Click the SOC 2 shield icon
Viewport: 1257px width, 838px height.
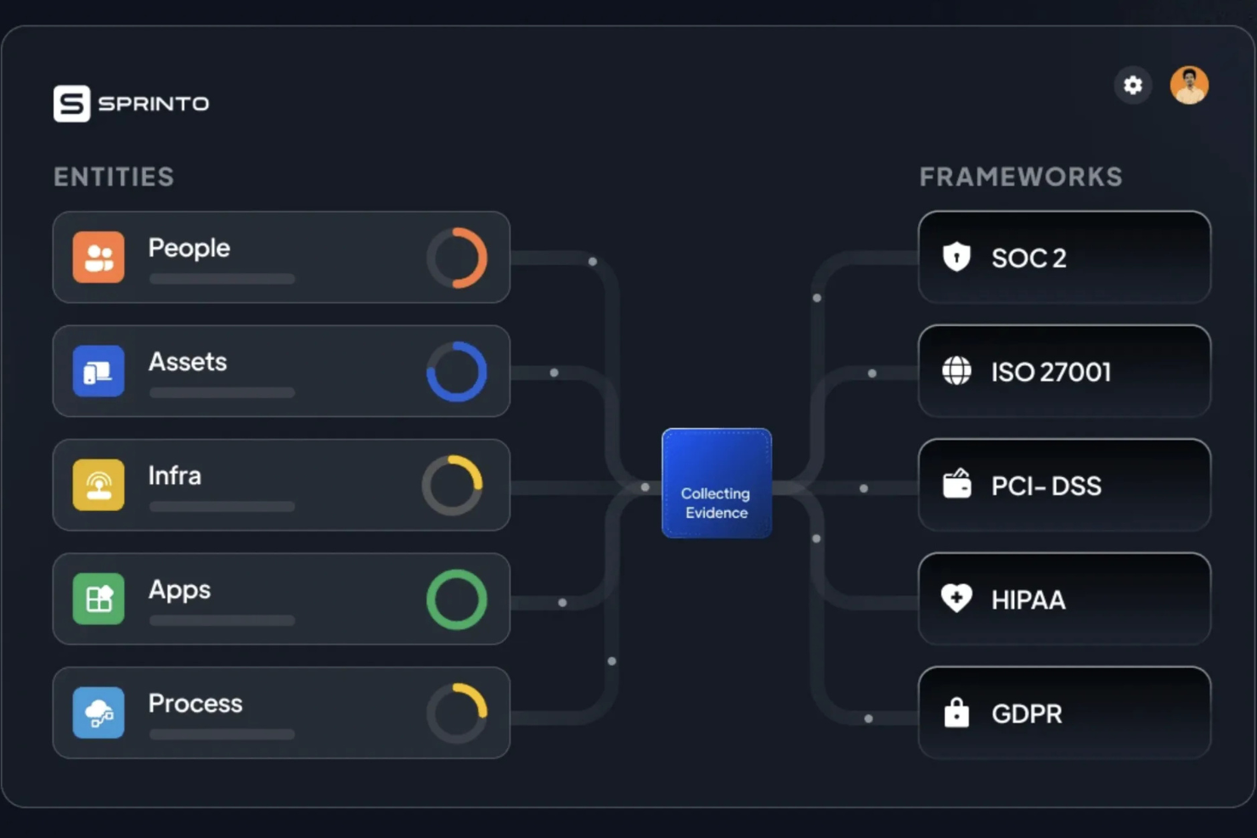[956, 257]
